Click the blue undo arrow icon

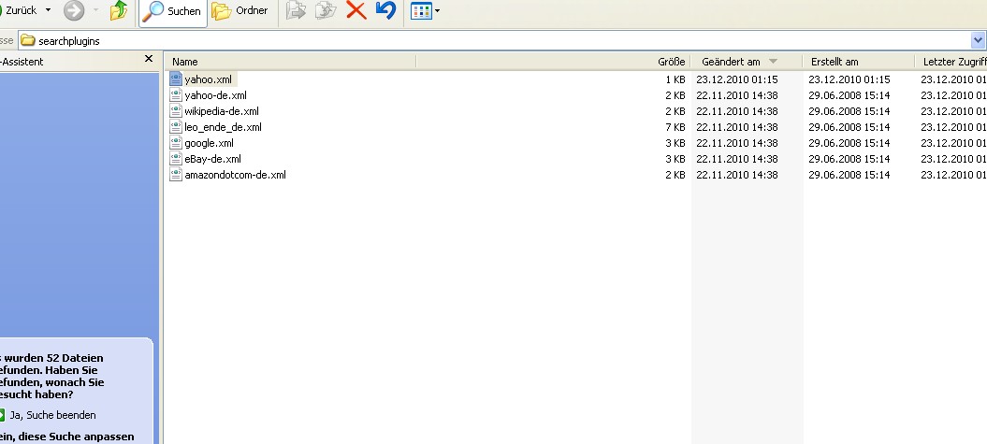(385, 10)
